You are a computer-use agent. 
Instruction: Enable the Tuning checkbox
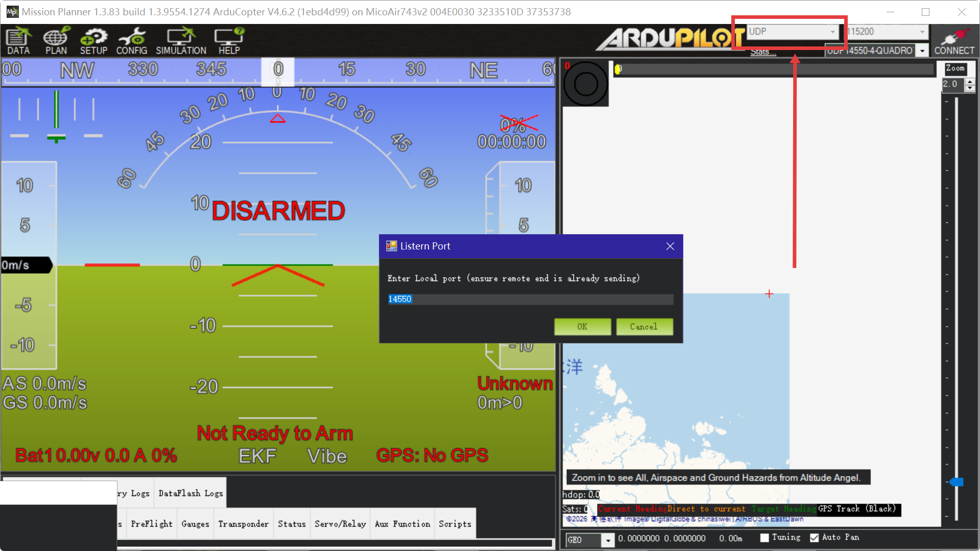(764, 538)
